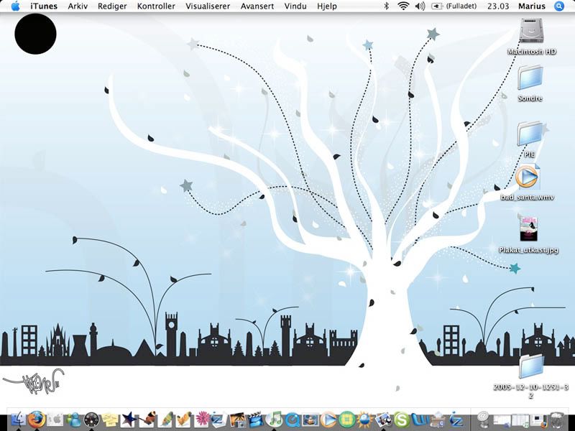Open QuickTime Player from the dock
The width and height of the screenshot is (575, 431).
coord(293,419)
